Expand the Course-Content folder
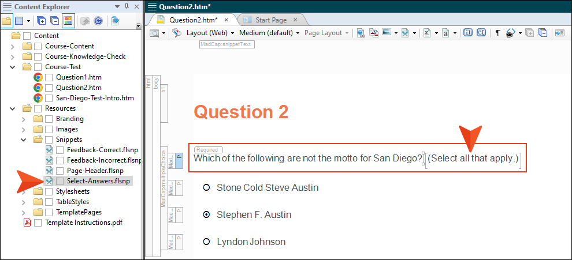Image resolution: width=572 pixels, height=260 pixels. [x=13, y=46]
